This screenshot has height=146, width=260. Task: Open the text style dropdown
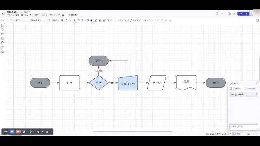(22, 20)
